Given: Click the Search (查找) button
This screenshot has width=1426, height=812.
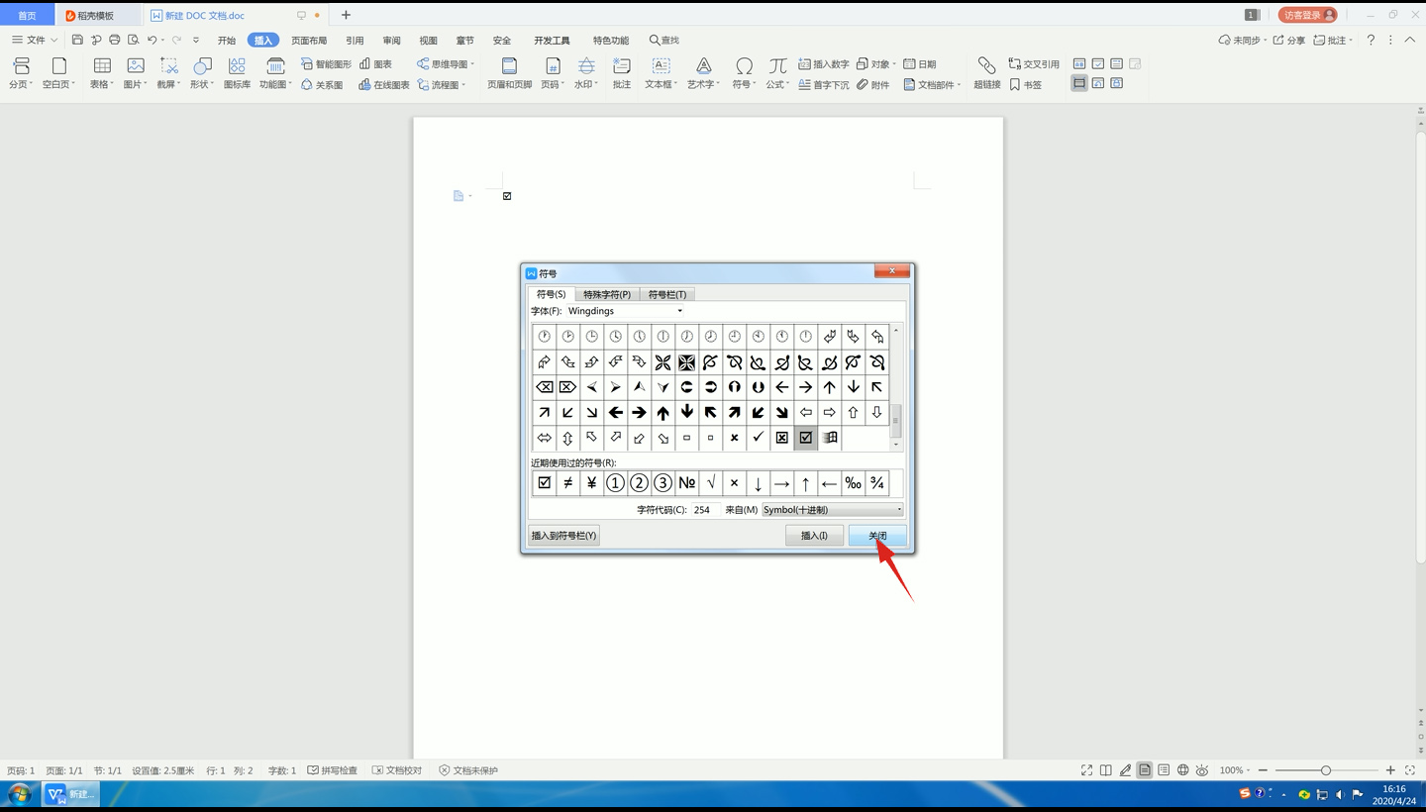Looking at the screenshot, I should [664, 41].
